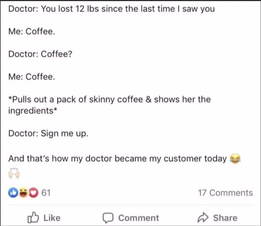Click the "Doctor: Sign me up." line
Viewport: 261px width, 226px height.
pyautogui.click(x=48, y=133)
